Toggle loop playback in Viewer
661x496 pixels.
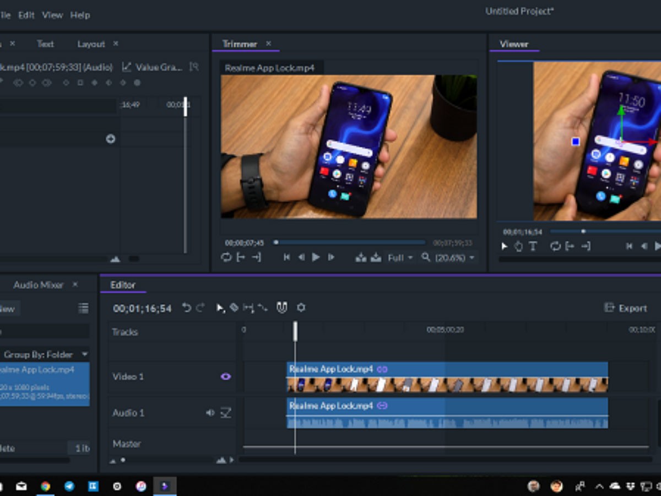pyautogui.click(x=555, y=246)
